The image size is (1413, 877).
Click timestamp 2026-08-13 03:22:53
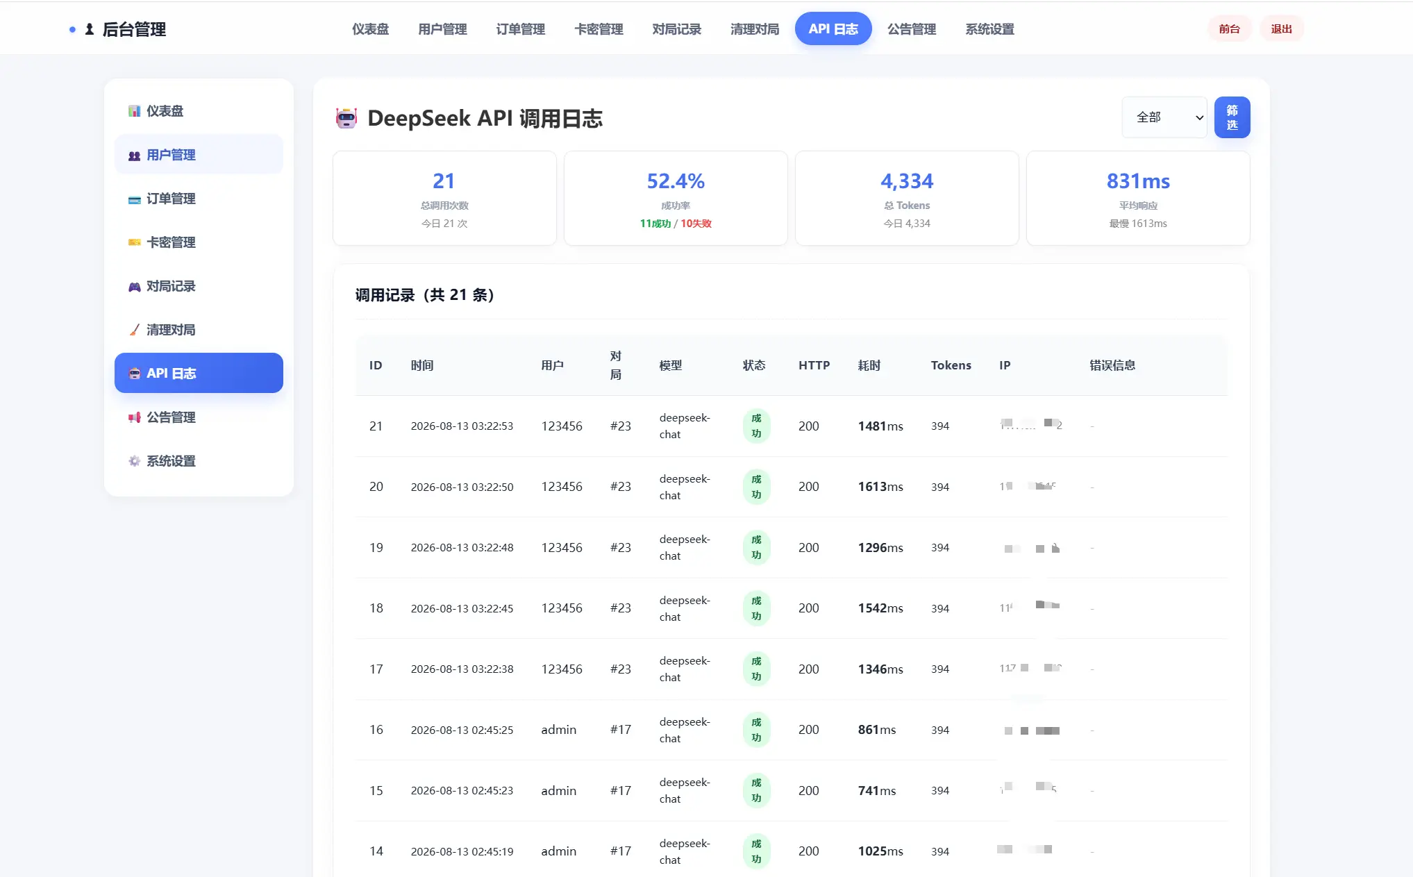click(462, 426)
